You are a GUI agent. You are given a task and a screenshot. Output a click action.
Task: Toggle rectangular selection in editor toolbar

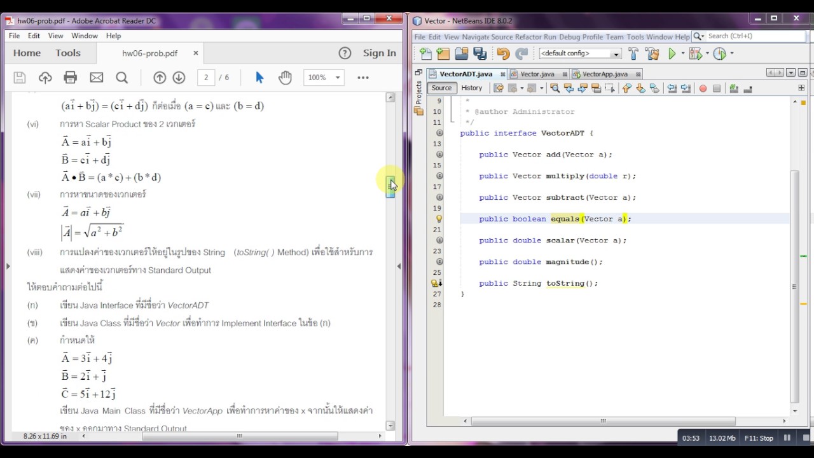click(x=609, y=88)
